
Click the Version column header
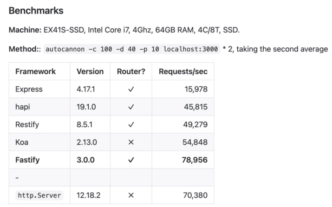point(90,71)
